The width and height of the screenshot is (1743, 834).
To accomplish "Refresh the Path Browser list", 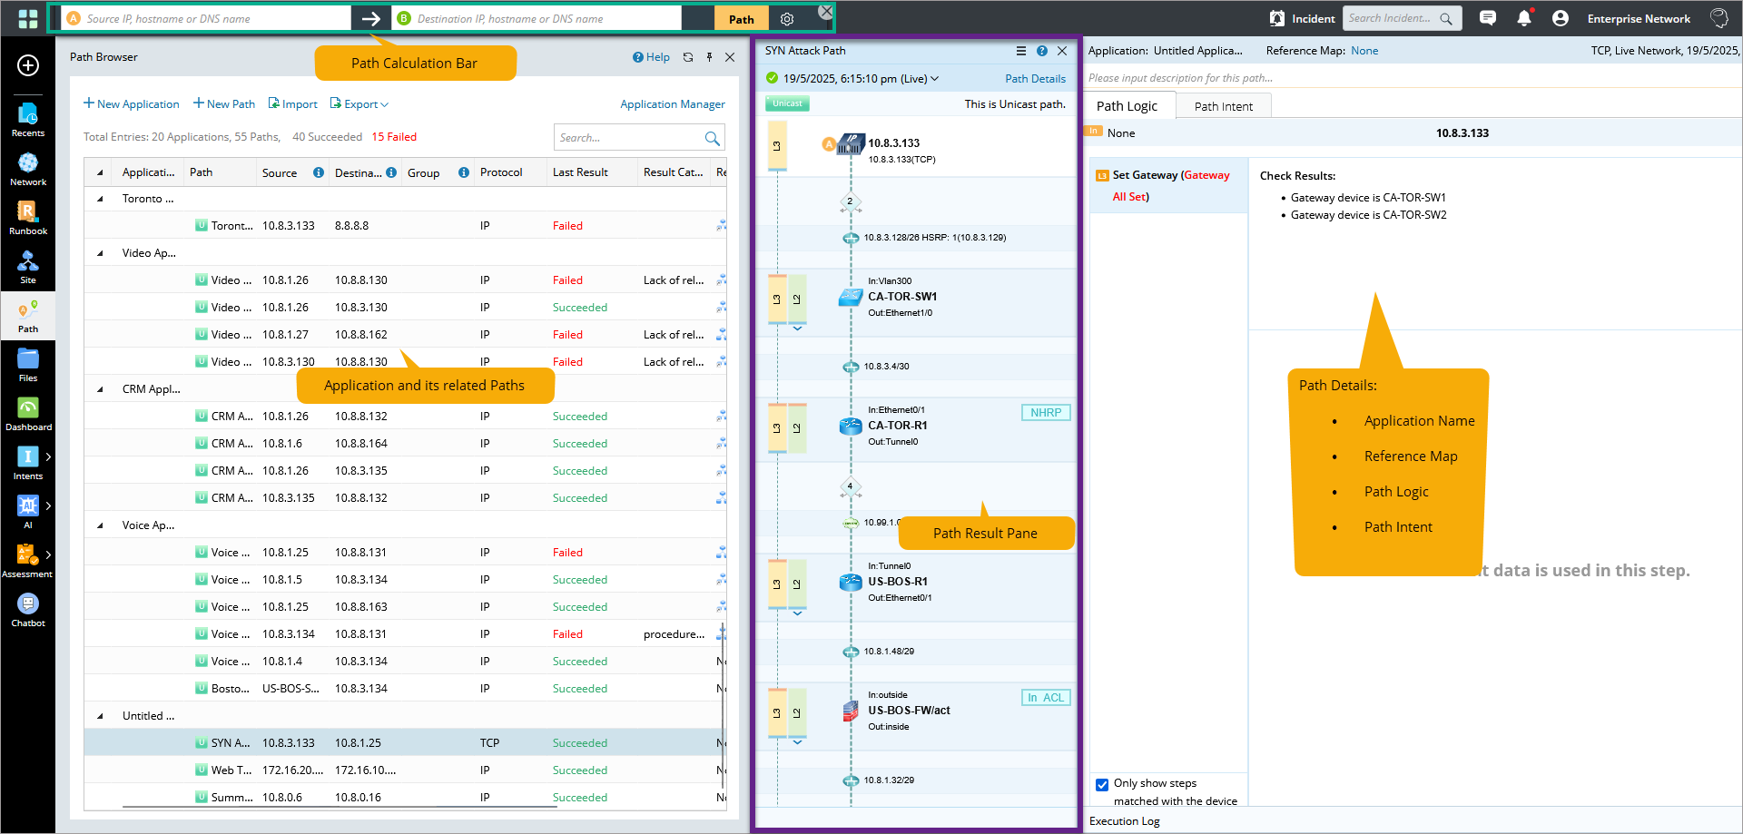I will [x=688, y=57].
